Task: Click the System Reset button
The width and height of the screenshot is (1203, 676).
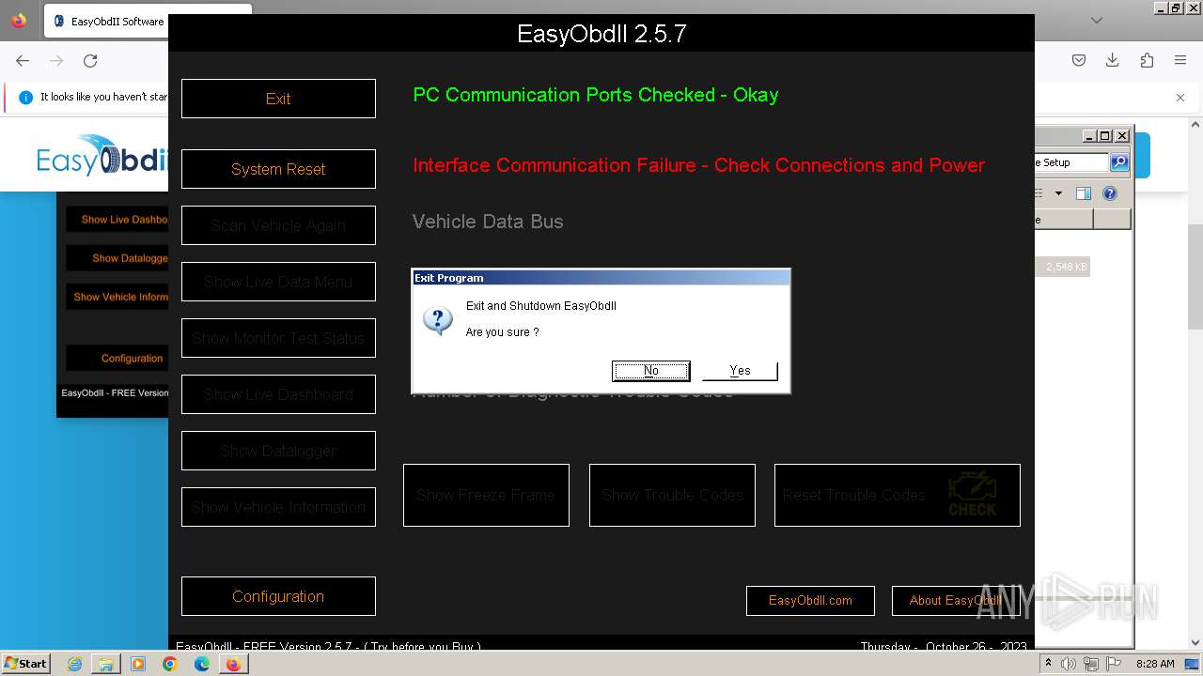Action: pos(278,169)
